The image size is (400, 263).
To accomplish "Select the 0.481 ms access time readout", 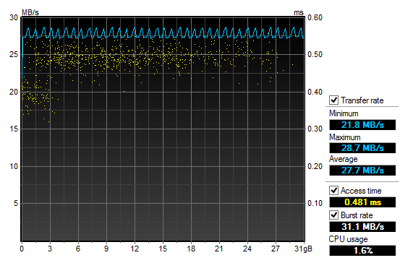I will click(362, 202).
